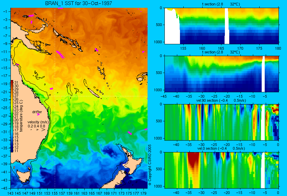Click the 'vel.90 section (-0.4 0.5m/s)' title
The width and height of the screenshot is (287, 196).
(221, 100)
